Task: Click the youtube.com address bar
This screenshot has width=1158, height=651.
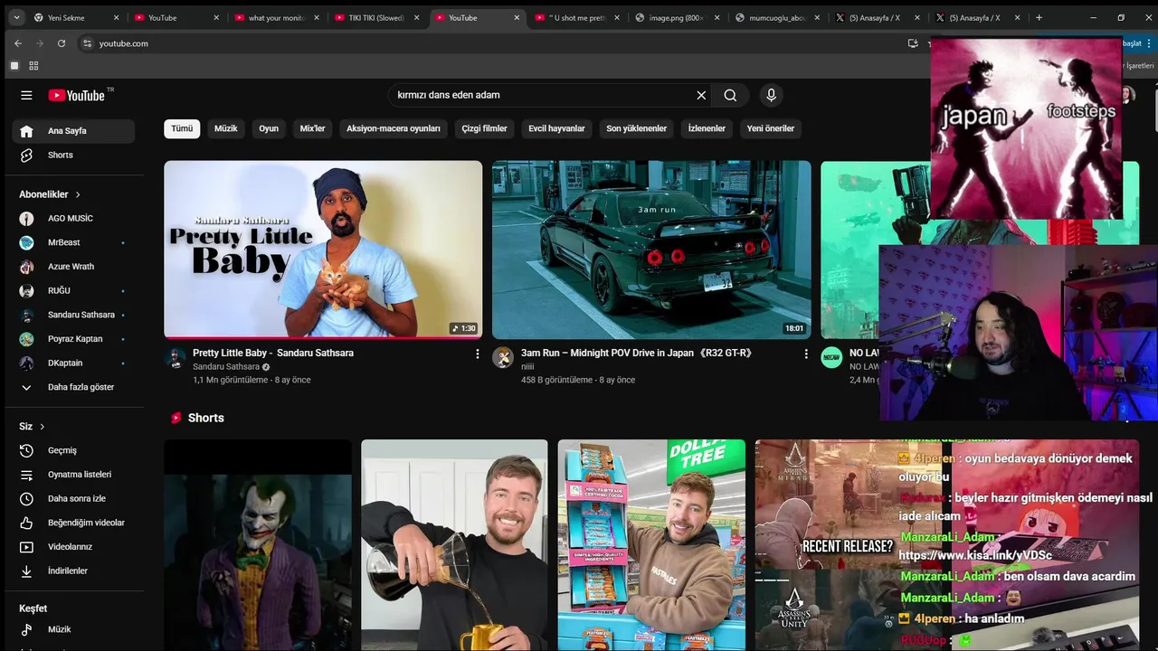Action: (489, 43)
